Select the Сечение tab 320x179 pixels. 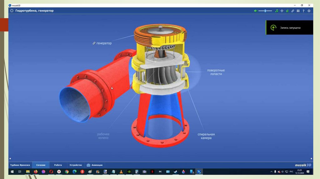pyautogui.click(x=41, y=165)
